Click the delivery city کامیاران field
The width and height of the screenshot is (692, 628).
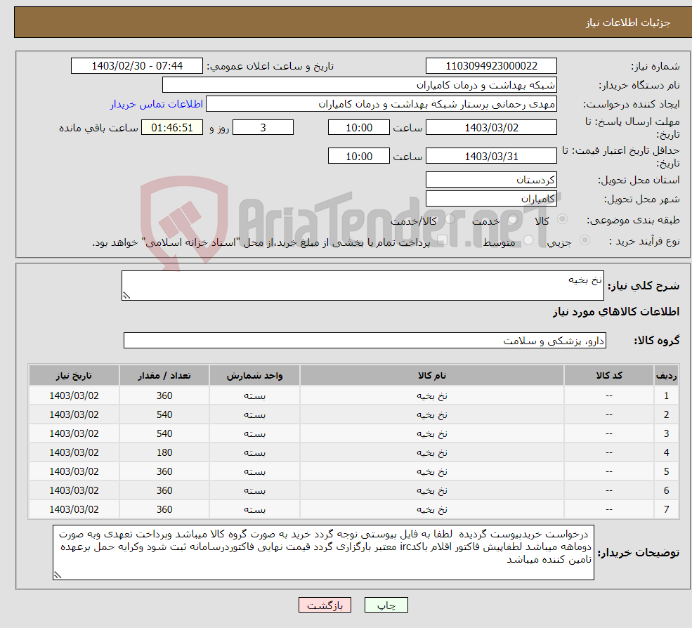pyautogui.click(x=491, y=199)
